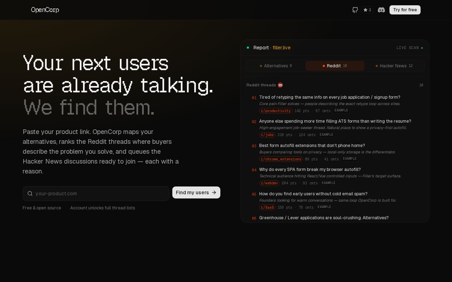Click the r/jobs subreddit tag
452x282 pixels.
coord(267,135)
